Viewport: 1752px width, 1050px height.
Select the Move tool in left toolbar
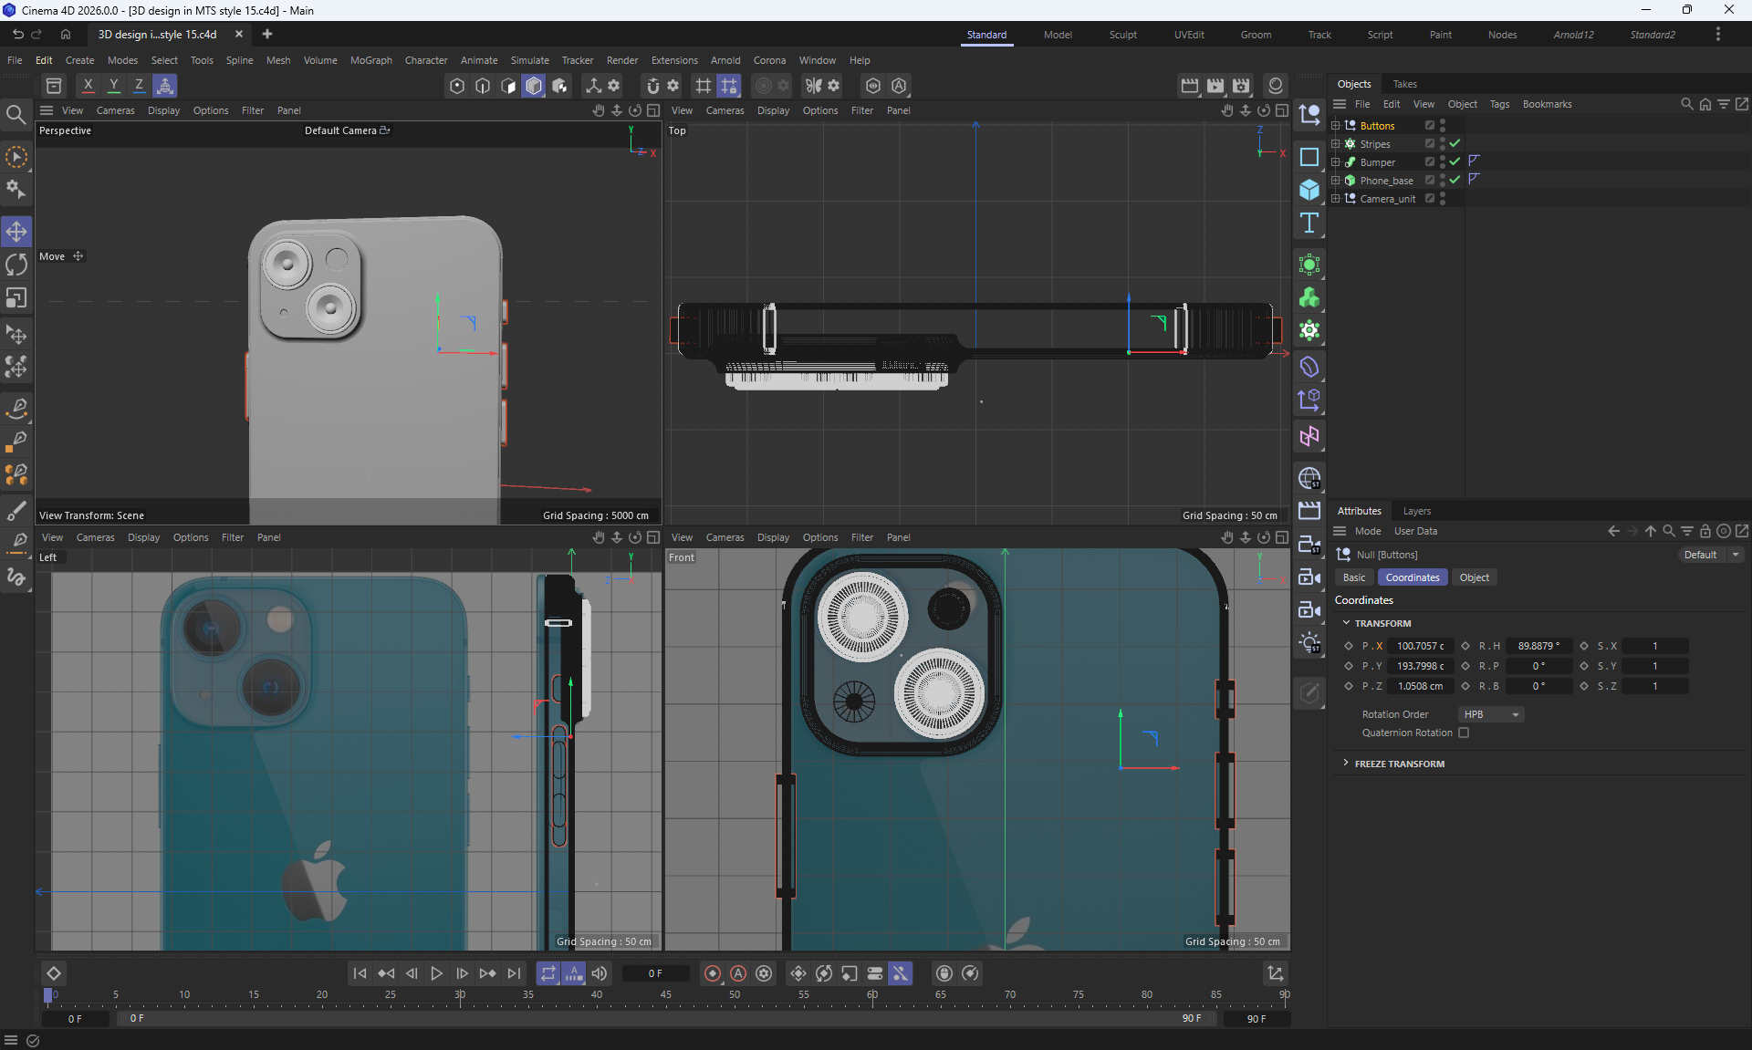click(16, 232)
